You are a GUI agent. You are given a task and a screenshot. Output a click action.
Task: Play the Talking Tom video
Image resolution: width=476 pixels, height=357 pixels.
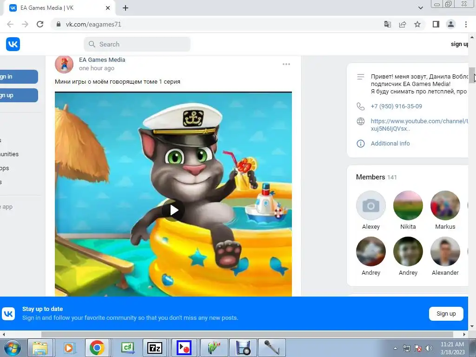(173, 210)
